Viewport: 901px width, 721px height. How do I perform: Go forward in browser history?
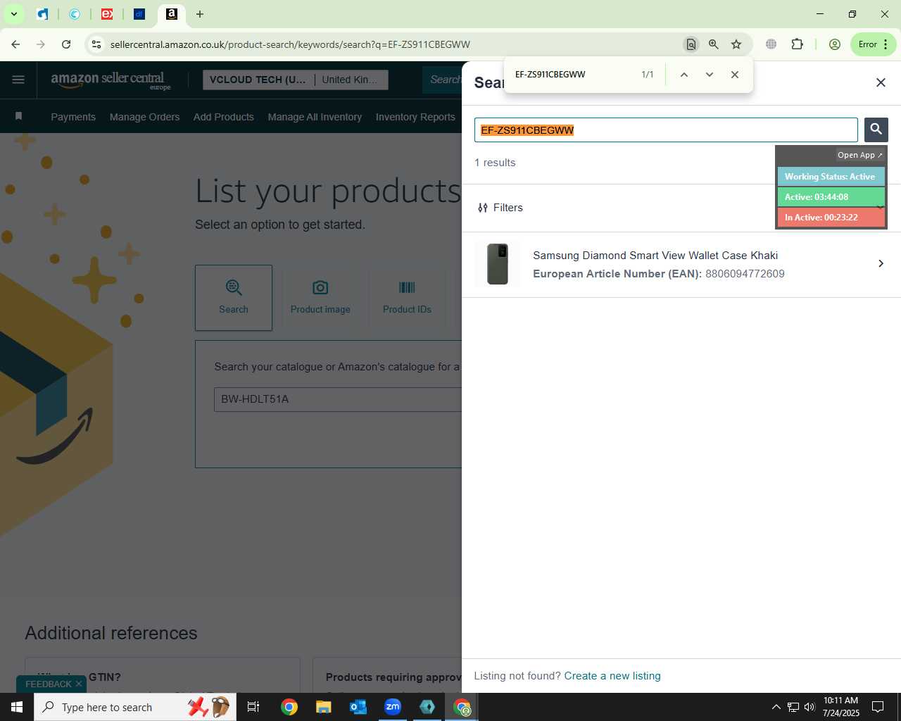coord(41,44)
